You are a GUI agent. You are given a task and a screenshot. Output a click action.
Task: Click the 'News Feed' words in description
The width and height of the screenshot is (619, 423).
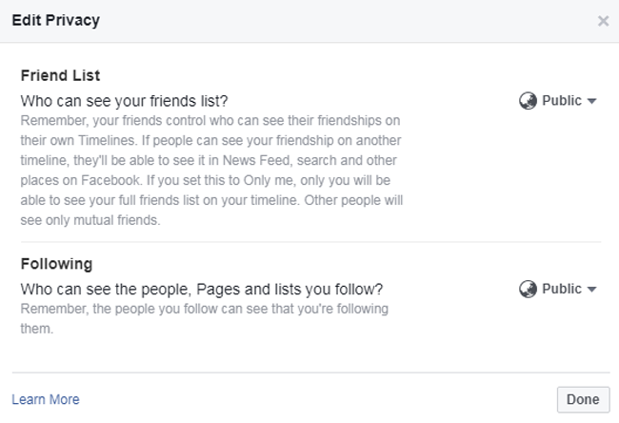pyautogui.click(x=256, y=160)
